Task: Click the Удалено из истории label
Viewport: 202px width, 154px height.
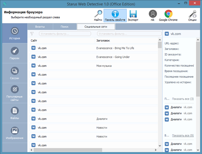Action: (x=178, y=82)
